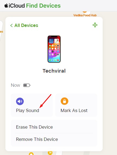117x155 pixels.
Task: Click the orange Mark As Lost lock icon
Action: tap(64, 101)
